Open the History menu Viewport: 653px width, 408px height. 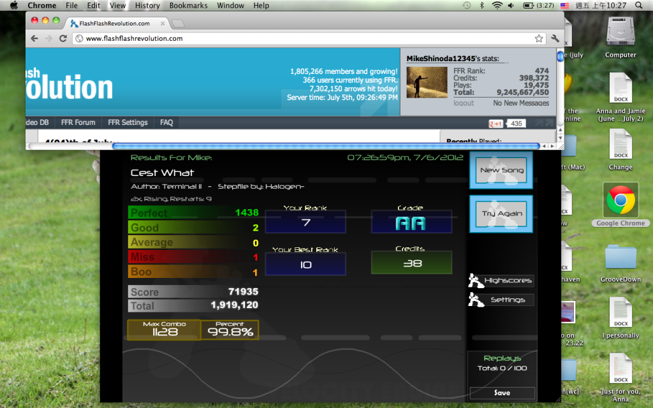[147, 6]
